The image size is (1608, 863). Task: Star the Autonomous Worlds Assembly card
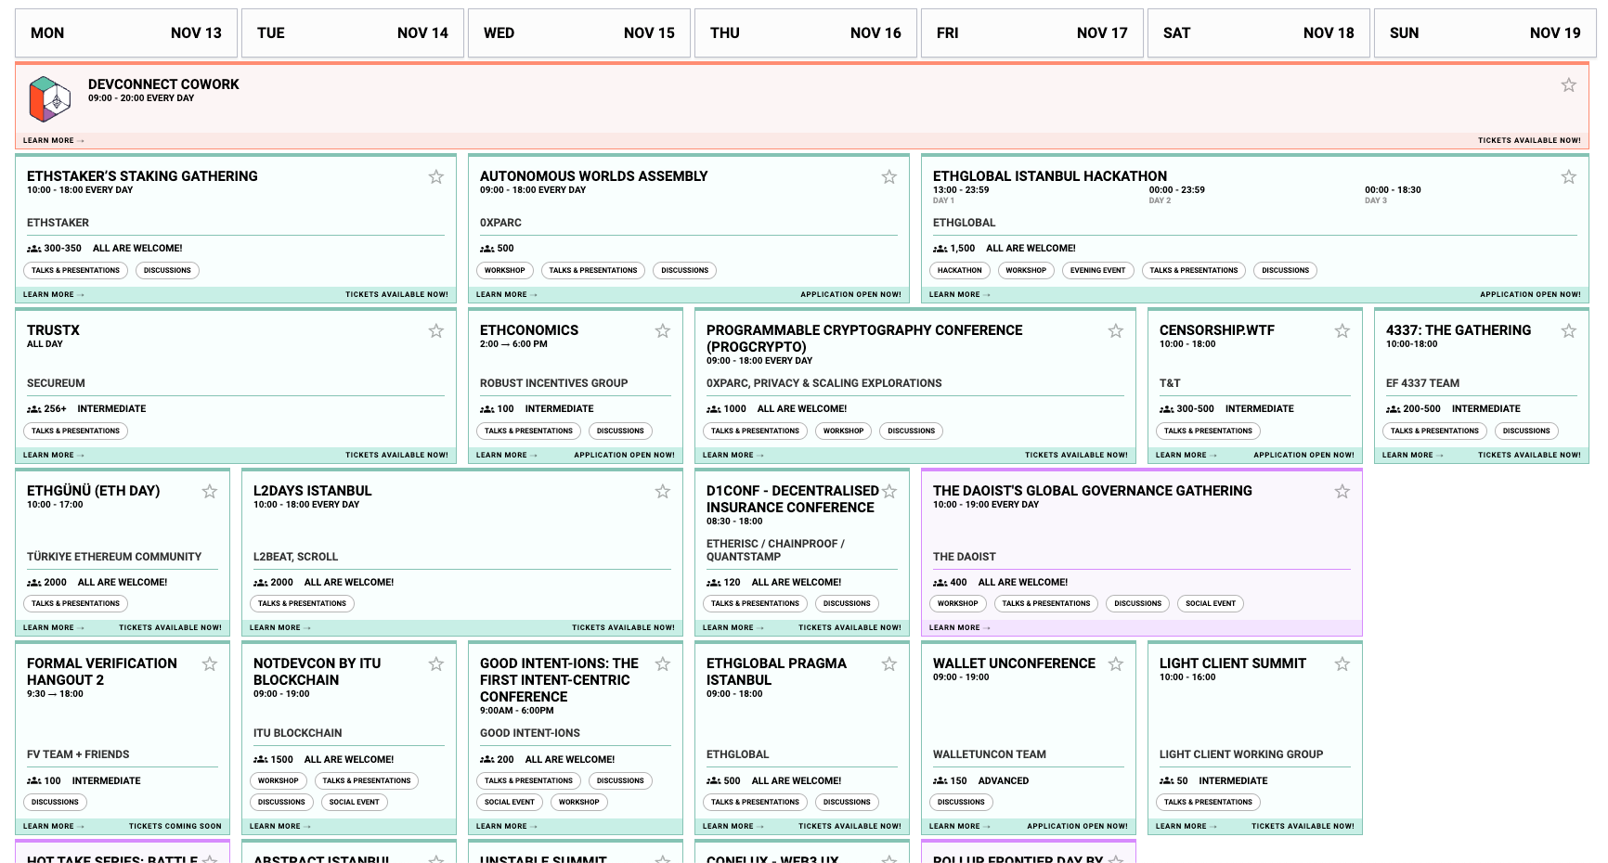coord(888,176)
